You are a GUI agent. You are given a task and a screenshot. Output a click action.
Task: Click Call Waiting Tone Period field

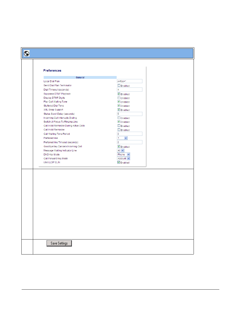(x=130, y=134)
